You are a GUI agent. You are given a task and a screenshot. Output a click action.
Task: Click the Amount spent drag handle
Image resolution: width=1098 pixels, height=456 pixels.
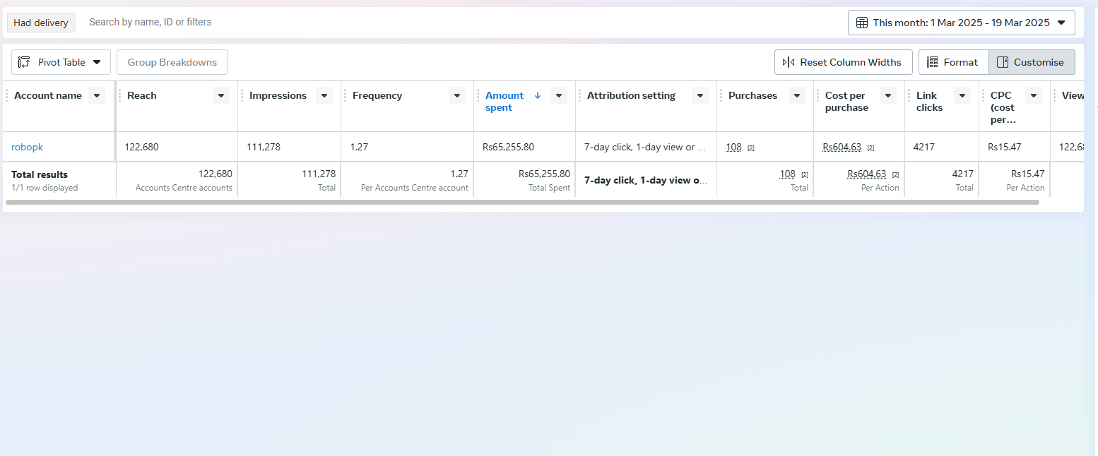pyautogui.click(x=478, y=95)
